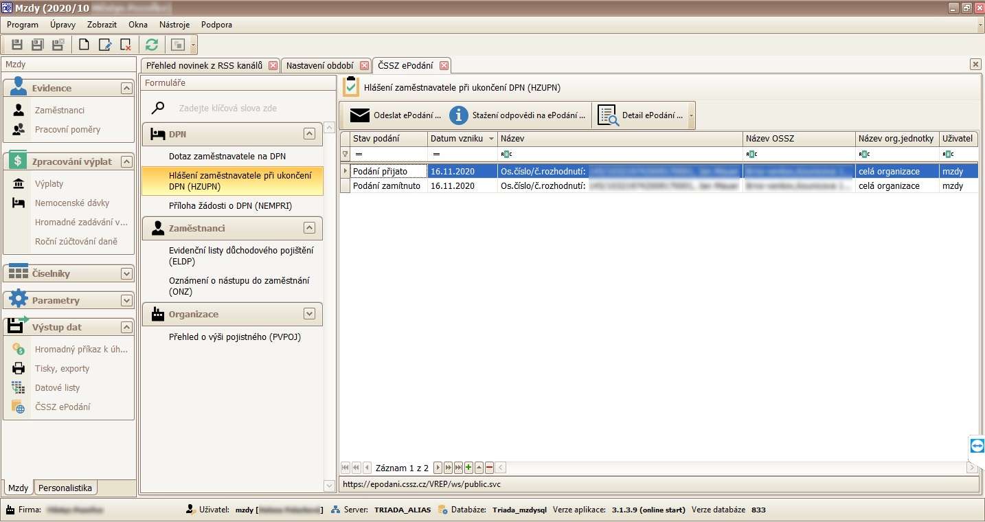The width and height of the screenshot is (985, 522).
Task: Open Oznámení o nástupu do zaměstnání (ONZ)
Action: pos(239,286)
